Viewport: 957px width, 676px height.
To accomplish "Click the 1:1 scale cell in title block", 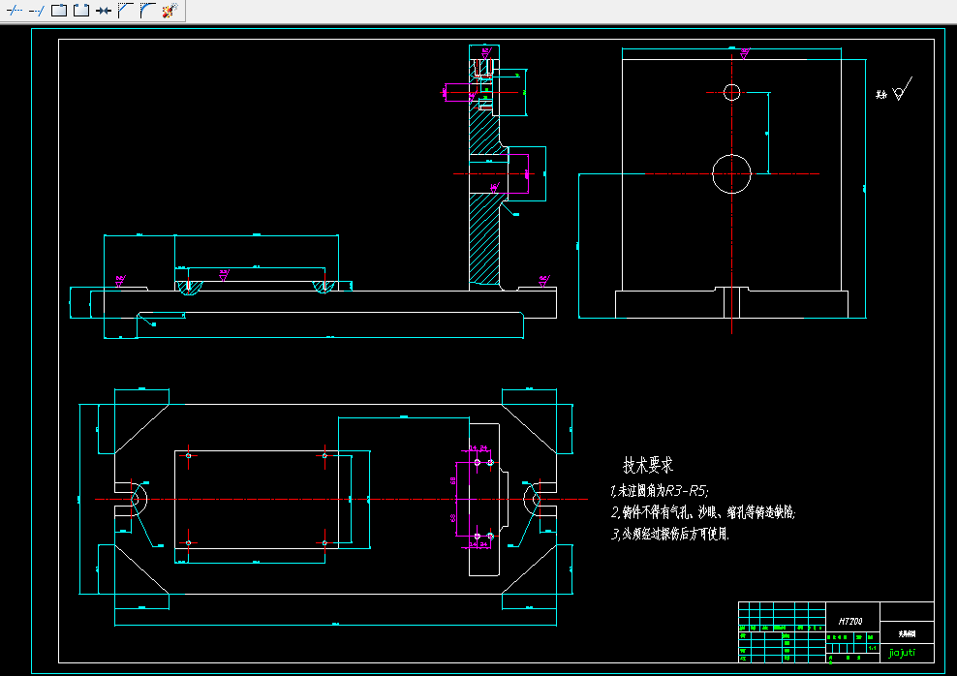I will coord(872,648).
